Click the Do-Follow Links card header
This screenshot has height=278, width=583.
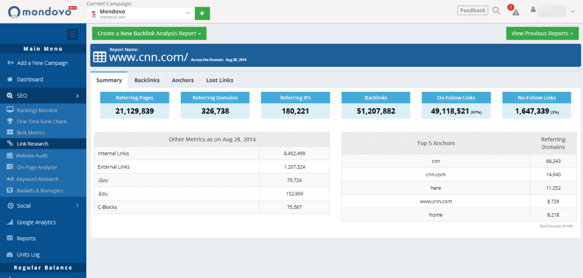click(x=456, y=98)
